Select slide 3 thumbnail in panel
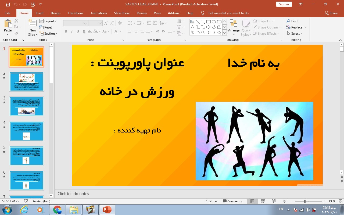 coord(26,106)
